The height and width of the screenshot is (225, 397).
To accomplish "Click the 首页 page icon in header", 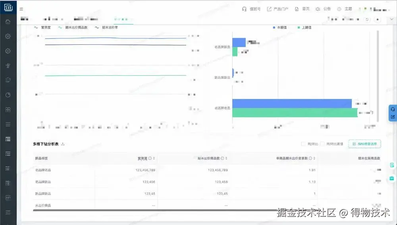I will [297, 9].
